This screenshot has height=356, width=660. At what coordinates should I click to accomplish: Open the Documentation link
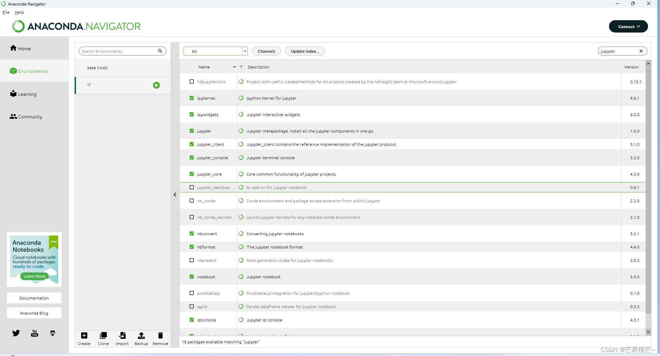coord(34,298)
